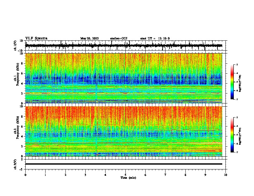254x196 pixels.
Task: Click the ch.1 "Frequency (kHz)" axis label
Action: point(18,75)
